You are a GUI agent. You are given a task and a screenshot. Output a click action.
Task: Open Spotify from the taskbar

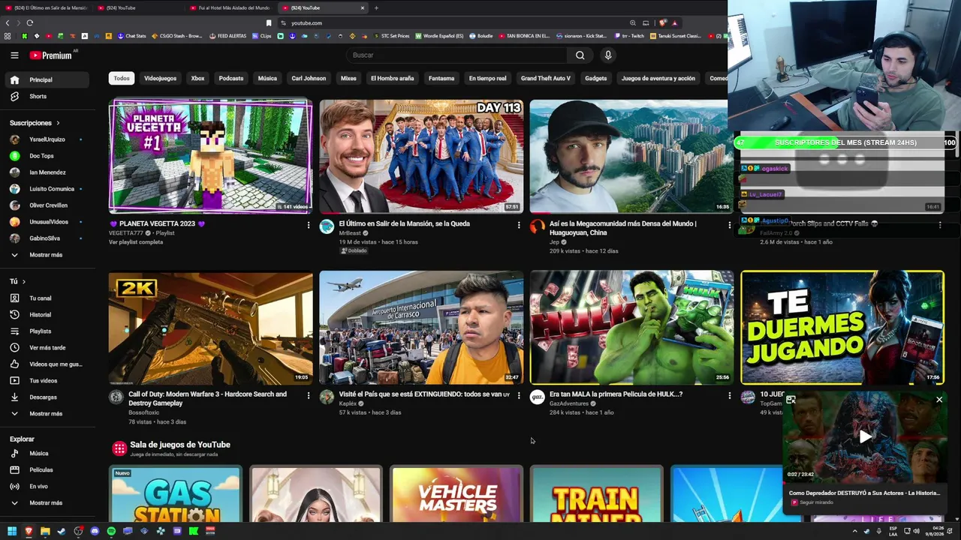click(111, 531)
